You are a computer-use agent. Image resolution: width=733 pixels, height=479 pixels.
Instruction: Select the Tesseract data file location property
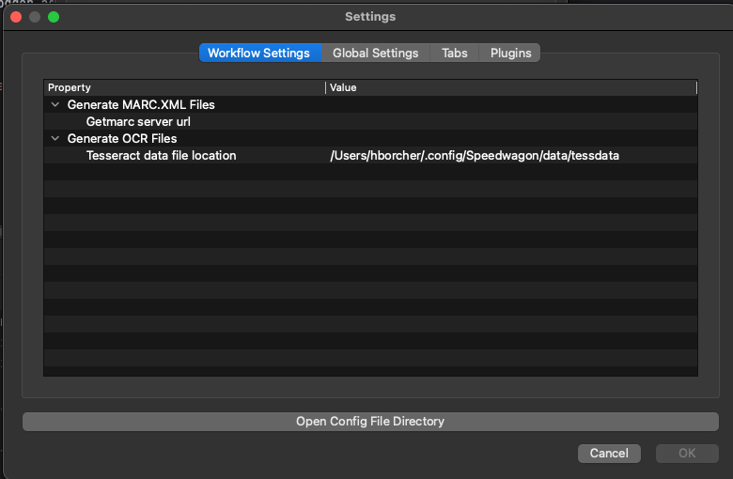click(161, 155)
